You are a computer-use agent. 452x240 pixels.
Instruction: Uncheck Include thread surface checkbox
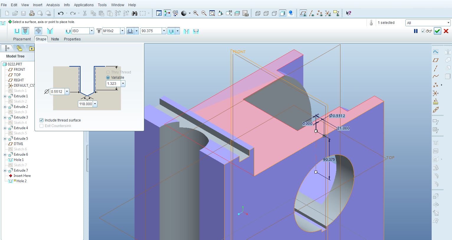click(x=42, y=120)
